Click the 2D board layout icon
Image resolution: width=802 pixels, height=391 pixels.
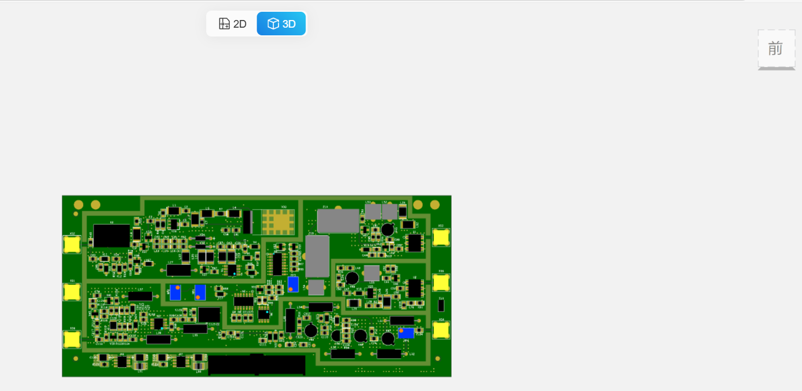click(224, 24)
